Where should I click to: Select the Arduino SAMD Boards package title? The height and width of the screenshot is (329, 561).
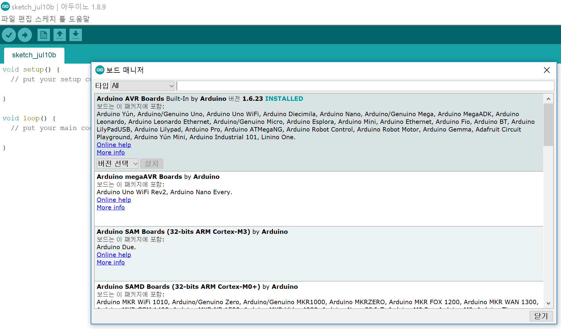[x=179, y=287]
